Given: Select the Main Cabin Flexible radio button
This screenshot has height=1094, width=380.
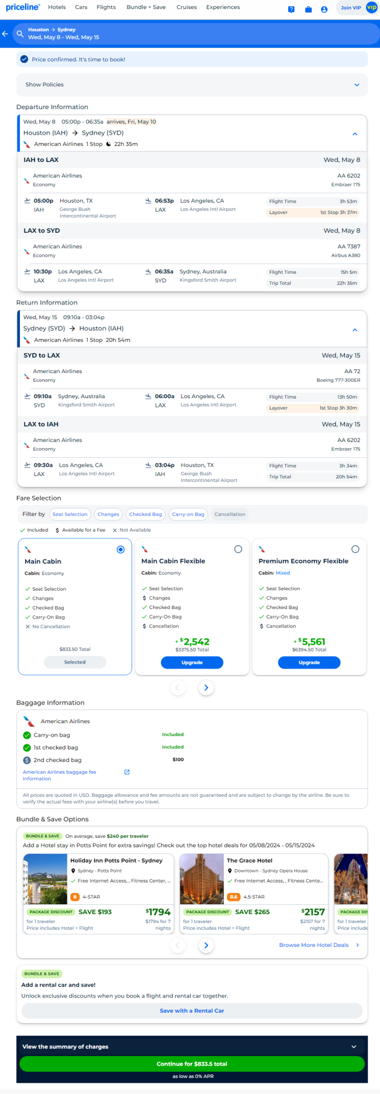Looking at the screenshot, I should pos(238,549).
